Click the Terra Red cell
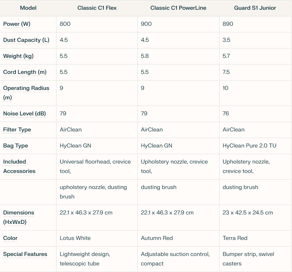292x272 pixels. click(235, 238)
